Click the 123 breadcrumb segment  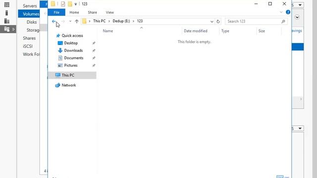(140, 21)
